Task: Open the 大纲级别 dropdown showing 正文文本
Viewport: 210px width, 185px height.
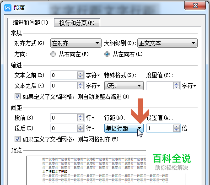Action: point(167,43)
